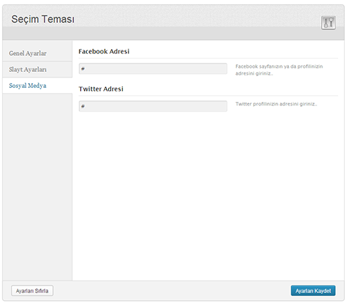Click the Twitter Adresi heading
This screenshot has width=349, height=305.
tap(101, 89)
